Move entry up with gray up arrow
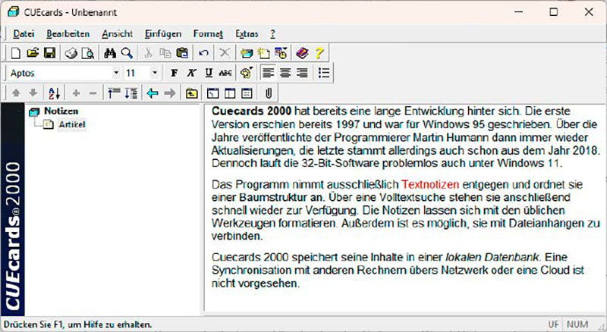Image resolution: width=607 pixels, height=332 pixels. [16, 93]
